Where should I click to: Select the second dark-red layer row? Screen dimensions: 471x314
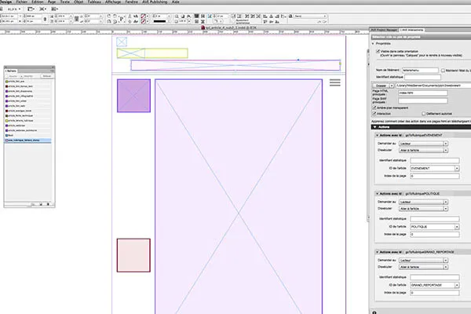pyautogui.click(x=28, y=86)
